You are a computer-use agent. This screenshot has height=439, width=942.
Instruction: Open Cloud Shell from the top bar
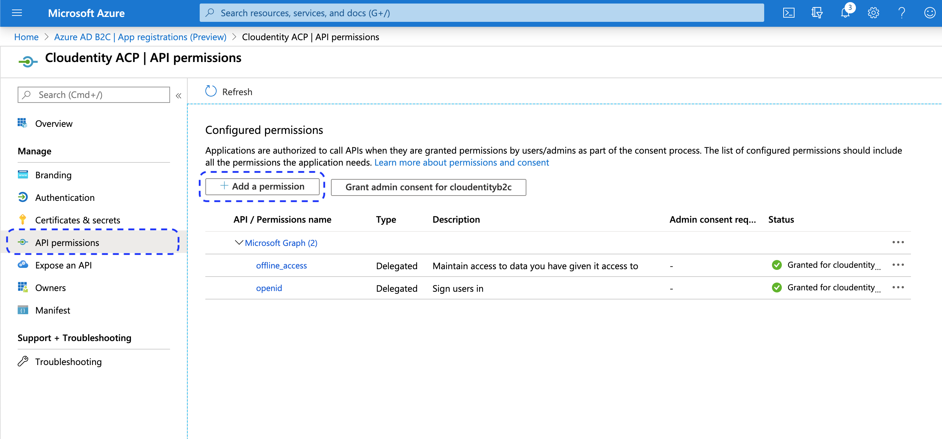(x=789, y=13)
